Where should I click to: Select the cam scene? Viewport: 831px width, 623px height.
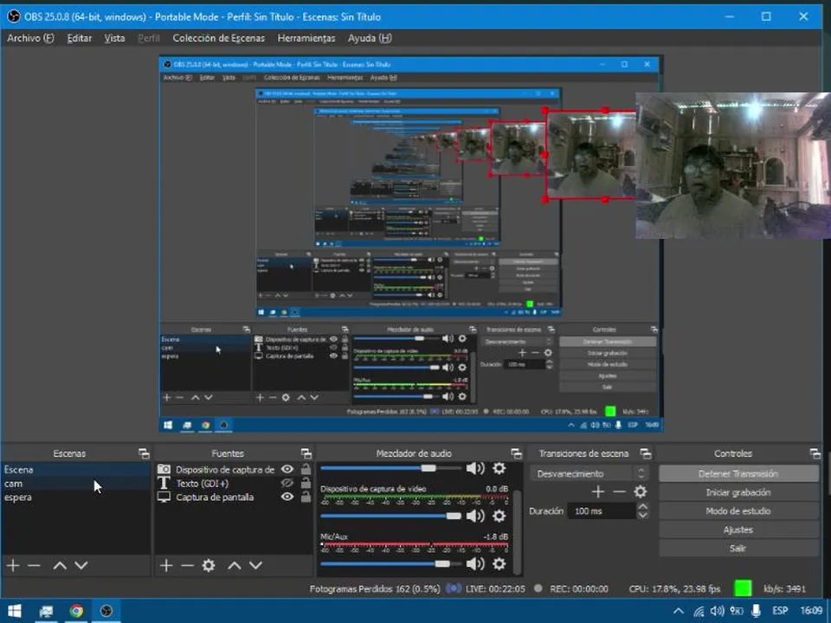tap(76, 483)
